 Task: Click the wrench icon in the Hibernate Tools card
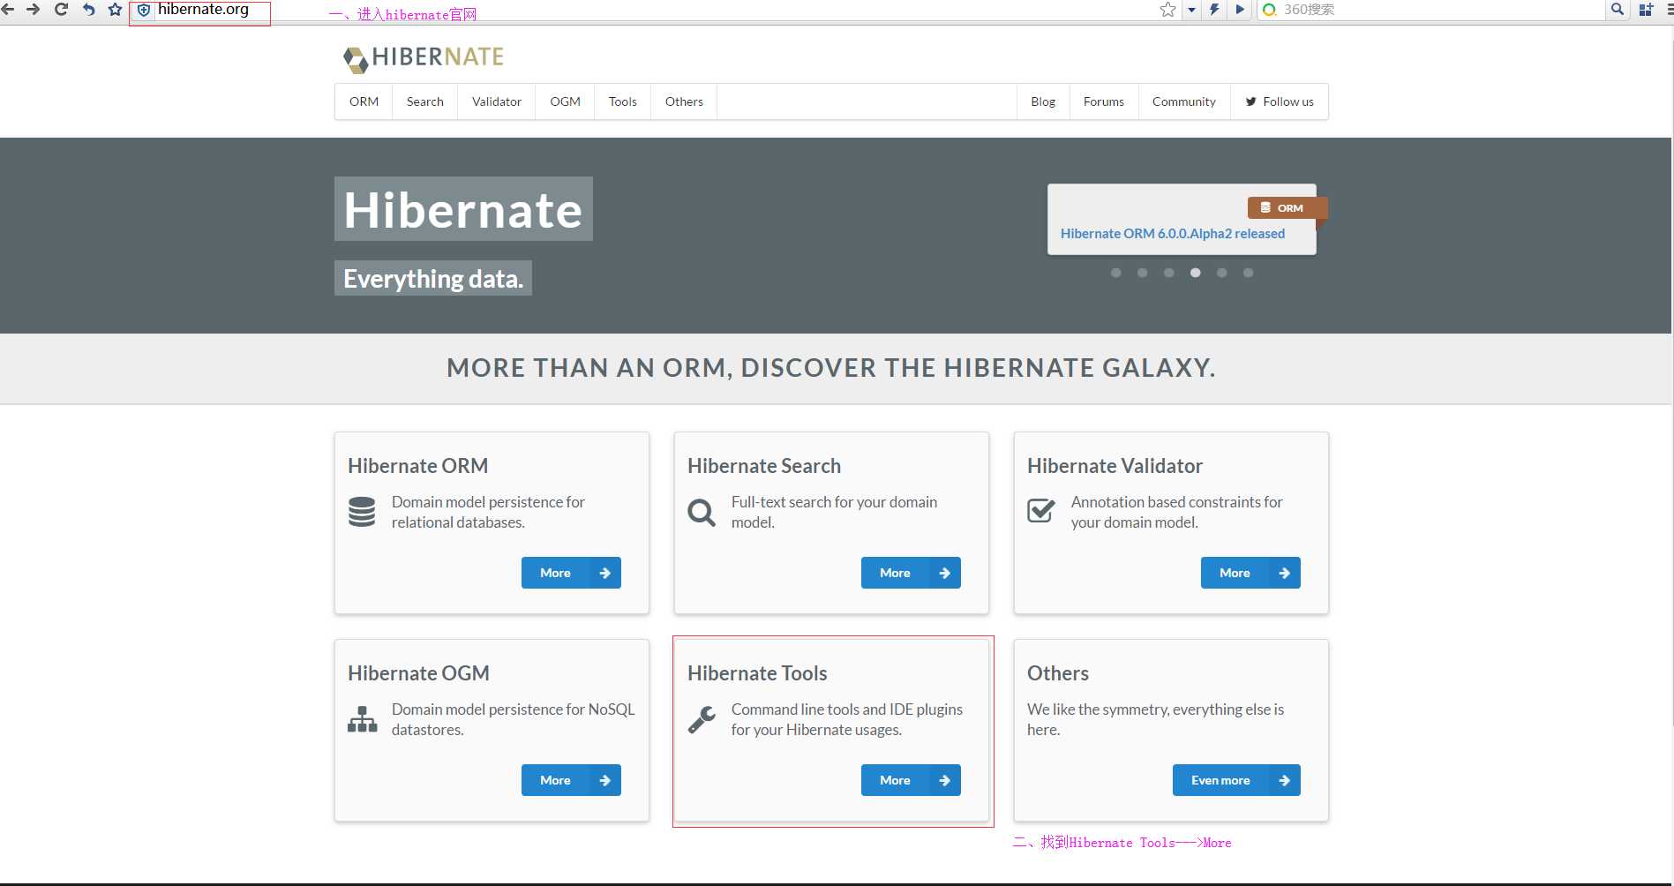tap(702, 719)
